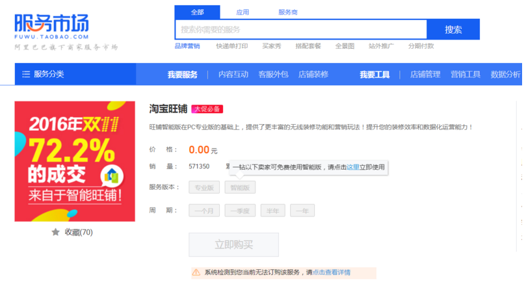The width and height of the screenshot is (526, 288).
Task: Open 内容互动 in the navigation bar
Action: (x=233, y=74)
